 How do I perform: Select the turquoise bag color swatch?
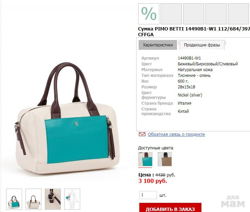145,159
